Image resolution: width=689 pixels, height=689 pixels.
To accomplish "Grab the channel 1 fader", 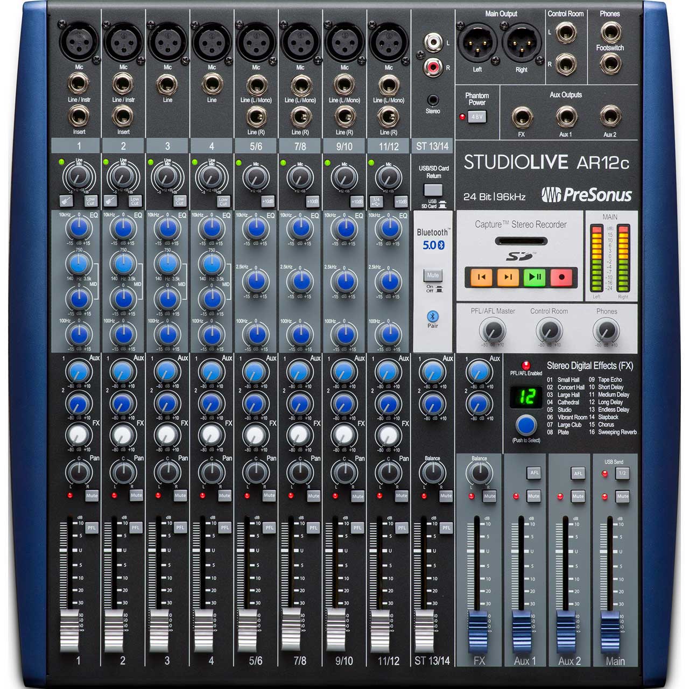I will tap(69, 631).
